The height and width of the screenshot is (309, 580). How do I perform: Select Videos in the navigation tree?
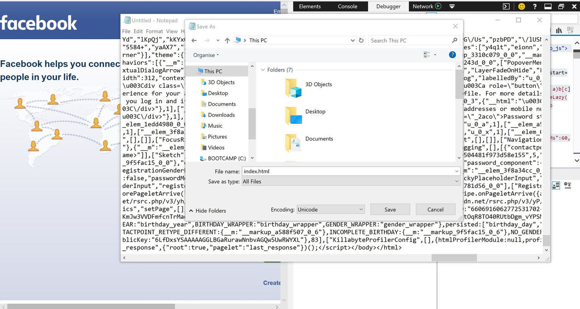pos(216,147)
